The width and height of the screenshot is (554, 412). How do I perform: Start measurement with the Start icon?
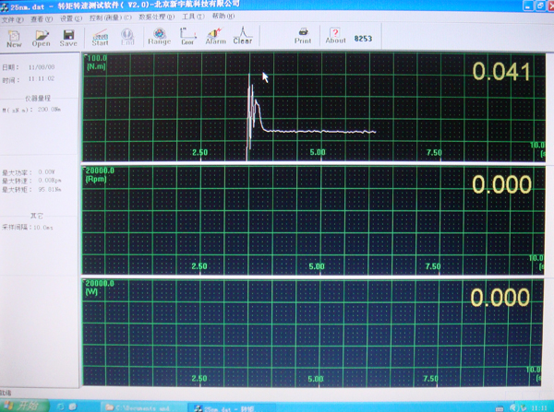tap(100, 37)
